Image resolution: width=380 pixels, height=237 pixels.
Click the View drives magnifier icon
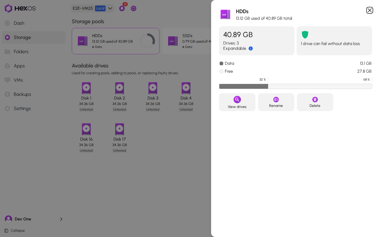click(237, 100)
